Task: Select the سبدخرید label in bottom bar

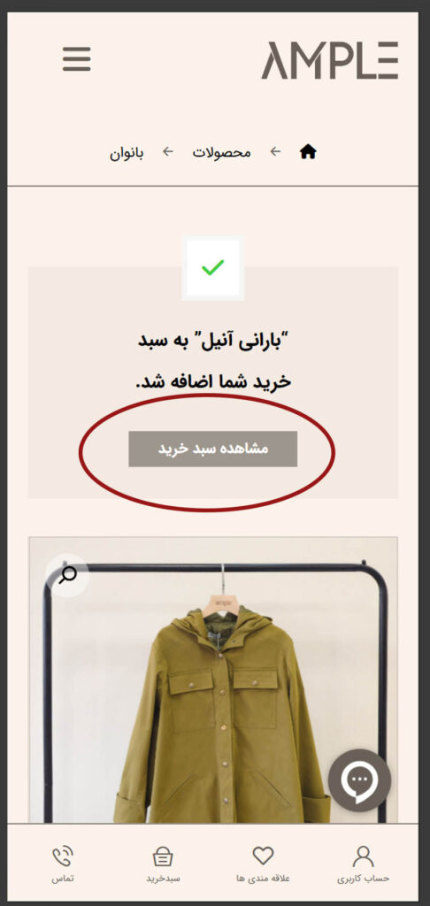Action: (x=163, y=879)
